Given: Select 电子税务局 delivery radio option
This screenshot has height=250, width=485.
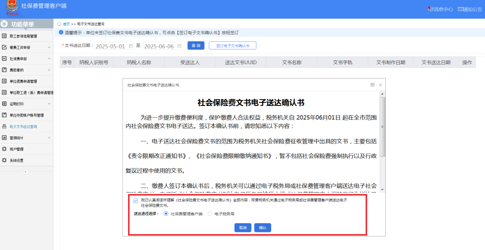Looking at the screenshot, I should pos(209,214).
